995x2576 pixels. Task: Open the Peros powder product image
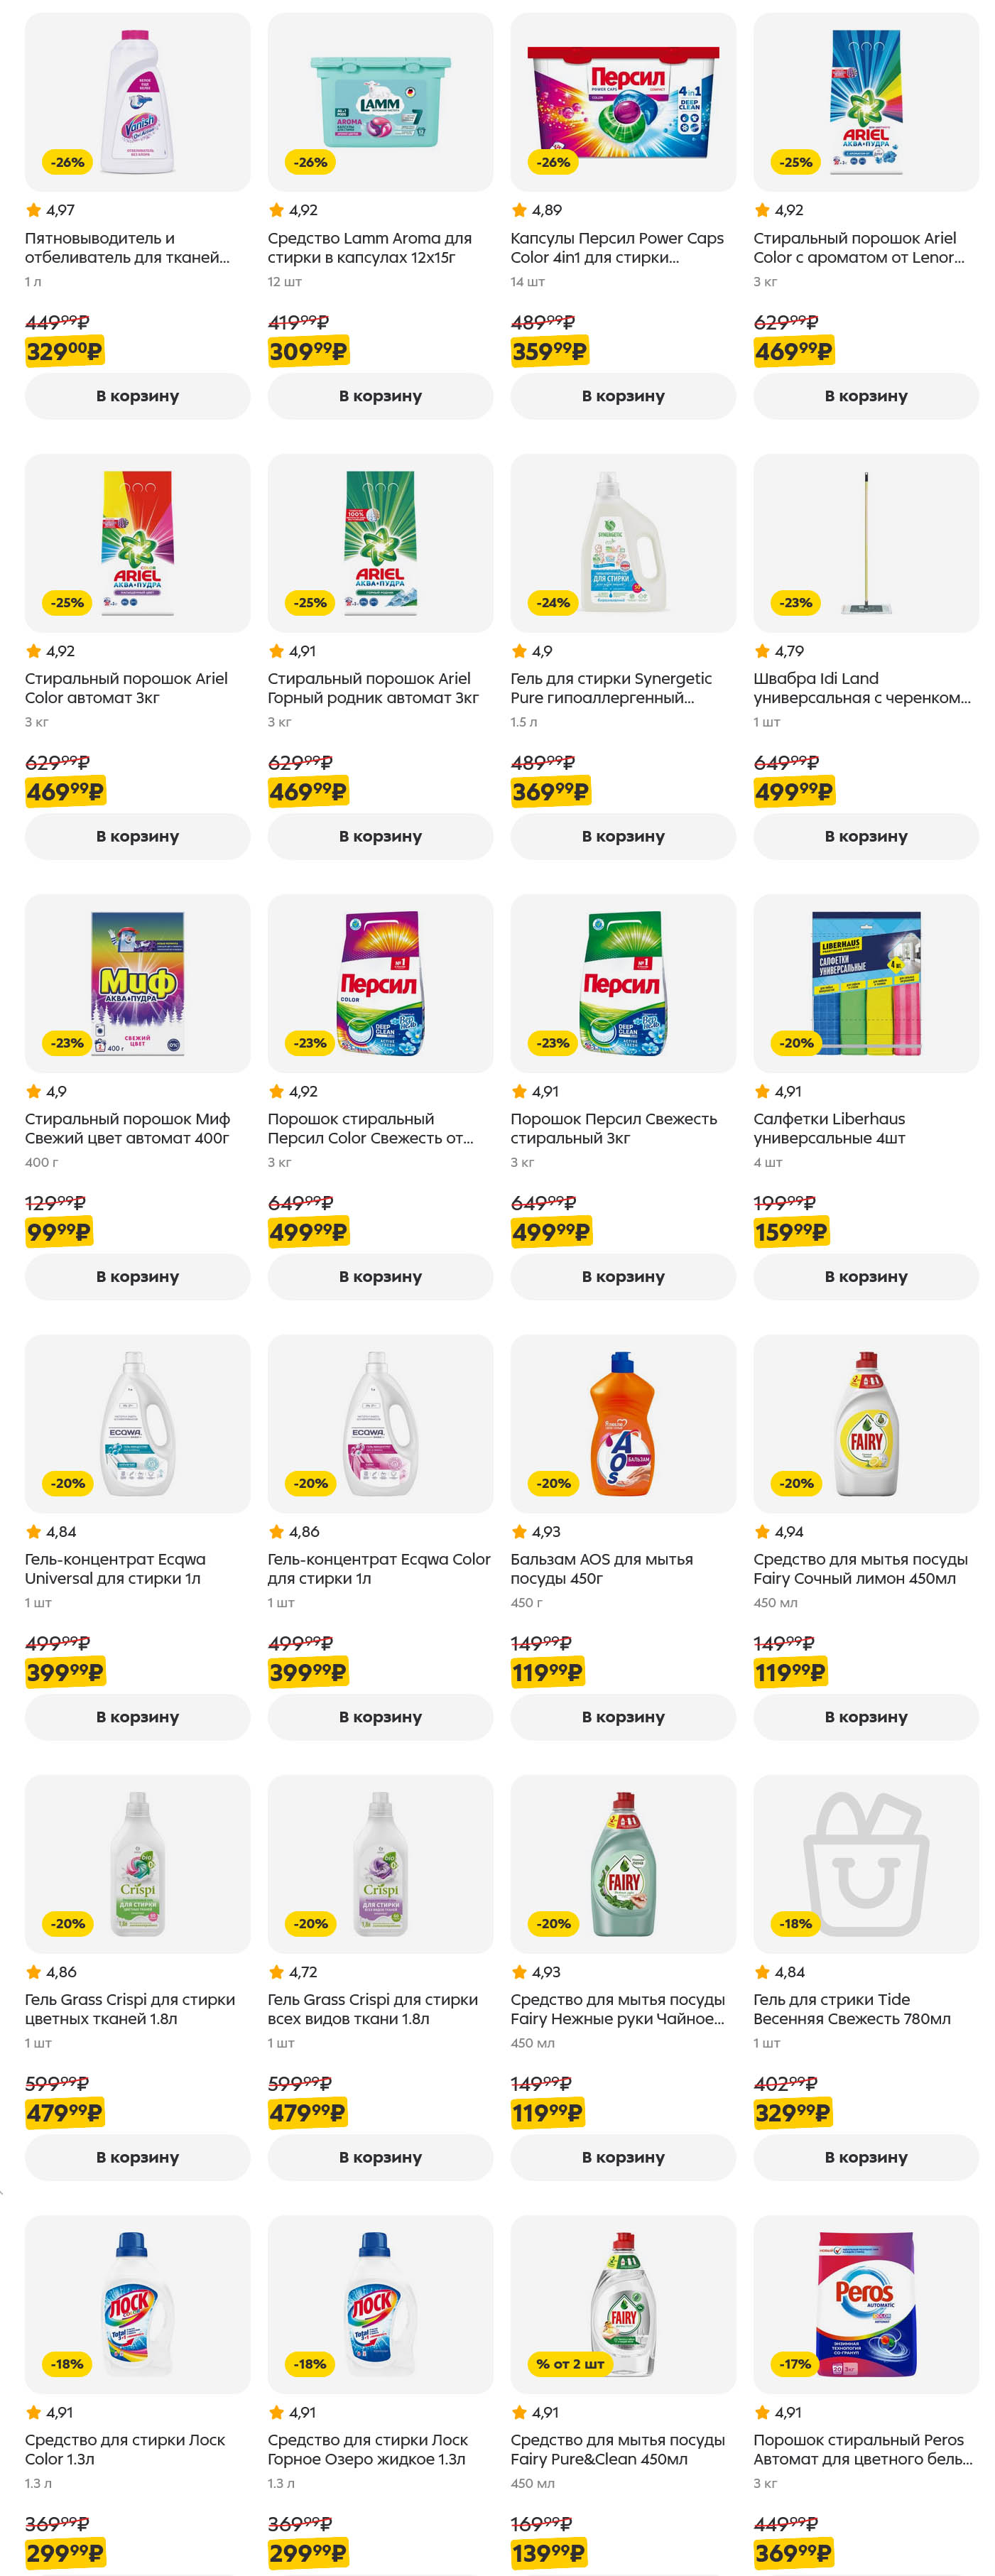(865, 2303)
